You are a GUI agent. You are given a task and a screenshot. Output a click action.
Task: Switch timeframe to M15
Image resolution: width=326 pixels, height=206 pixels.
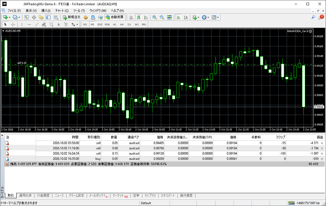pos(100,24)
